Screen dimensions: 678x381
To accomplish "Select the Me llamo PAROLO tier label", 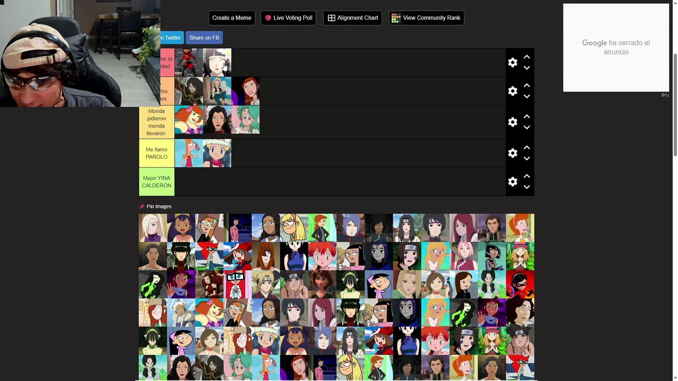I will pyautogui.click(x=156, y=153).
